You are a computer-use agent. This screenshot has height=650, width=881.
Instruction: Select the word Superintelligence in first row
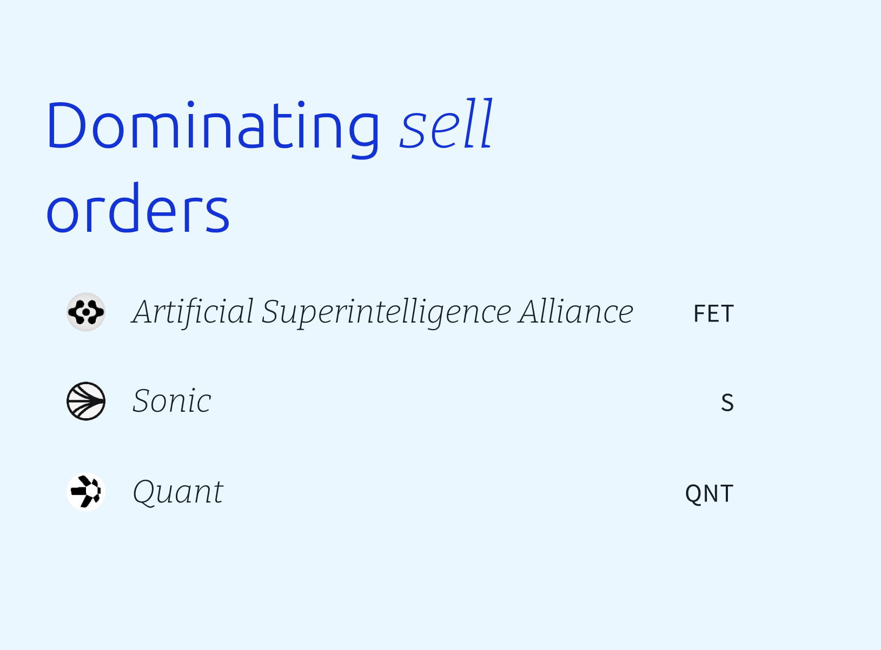point(386,313)
